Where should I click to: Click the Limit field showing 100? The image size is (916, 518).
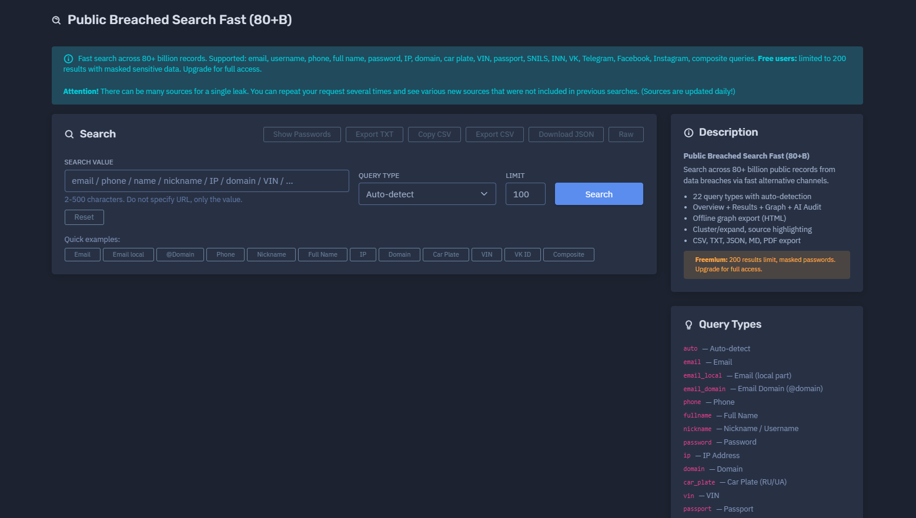(x=525, y=194)
